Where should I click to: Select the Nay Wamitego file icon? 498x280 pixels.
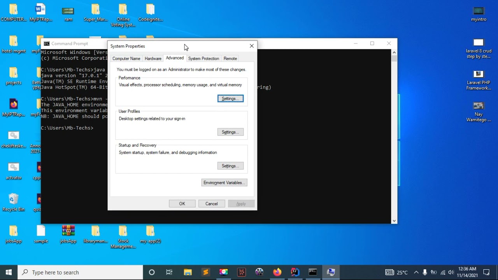tap(479, 112)
